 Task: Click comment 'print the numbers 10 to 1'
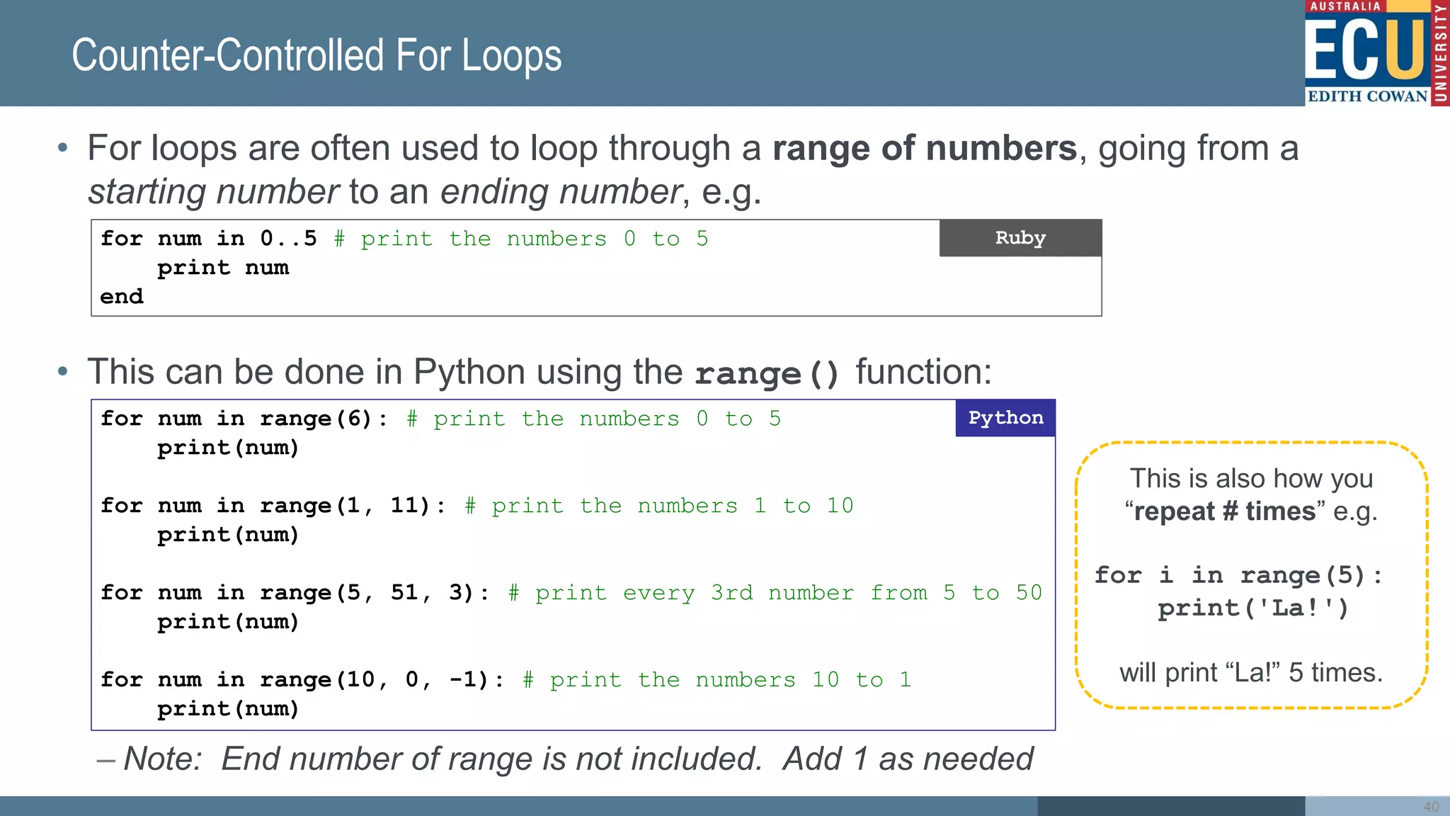pyautogui.click(x=717, y=680)
